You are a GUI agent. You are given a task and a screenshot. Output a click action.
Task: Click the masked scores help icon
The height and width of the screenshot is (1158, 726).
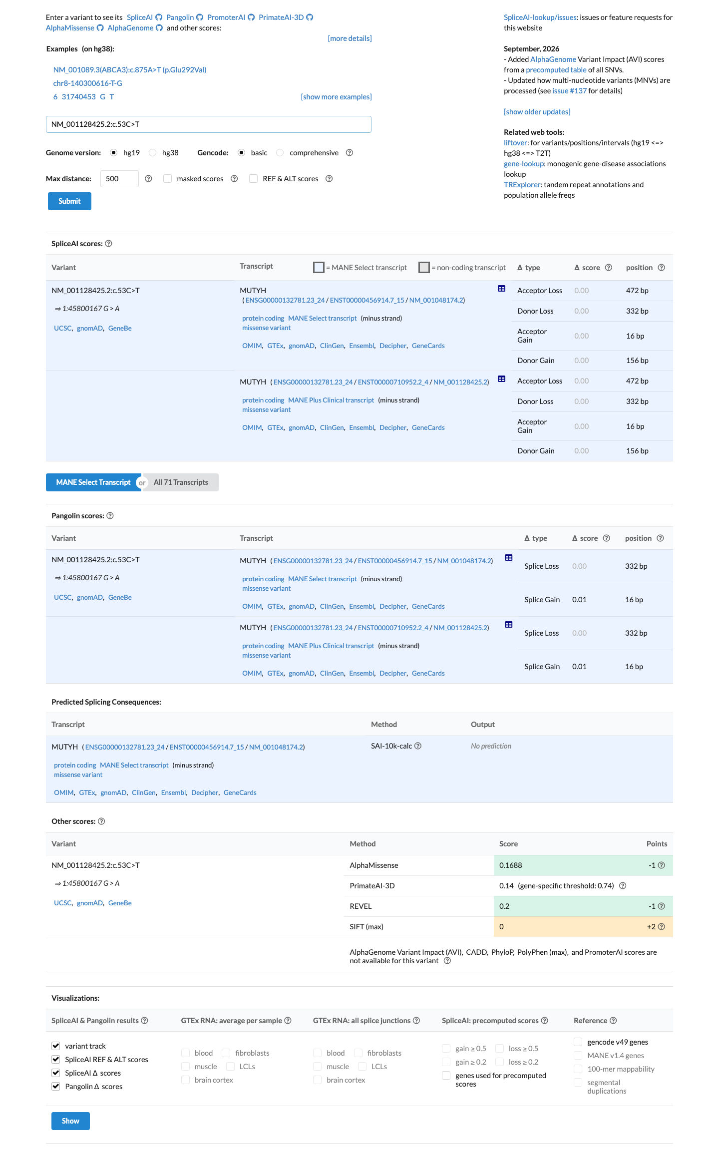[234, 179]
